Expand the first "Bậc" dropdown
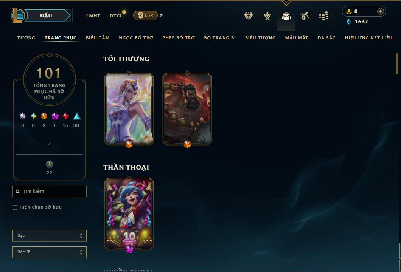The image size is (401, 272). point(49,235)
